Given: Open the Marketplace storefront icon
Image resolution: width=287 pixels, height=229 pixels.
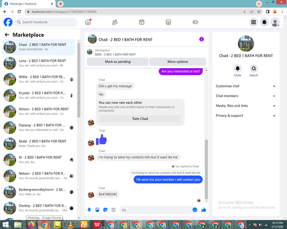Looking at the screenshot, I should pyautogui.click(x=168, y=22).
